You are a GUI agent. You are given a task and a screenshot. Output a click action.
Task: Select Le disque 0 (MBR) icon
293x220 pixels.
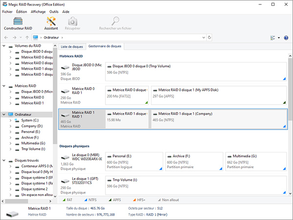tap(65, 157)
